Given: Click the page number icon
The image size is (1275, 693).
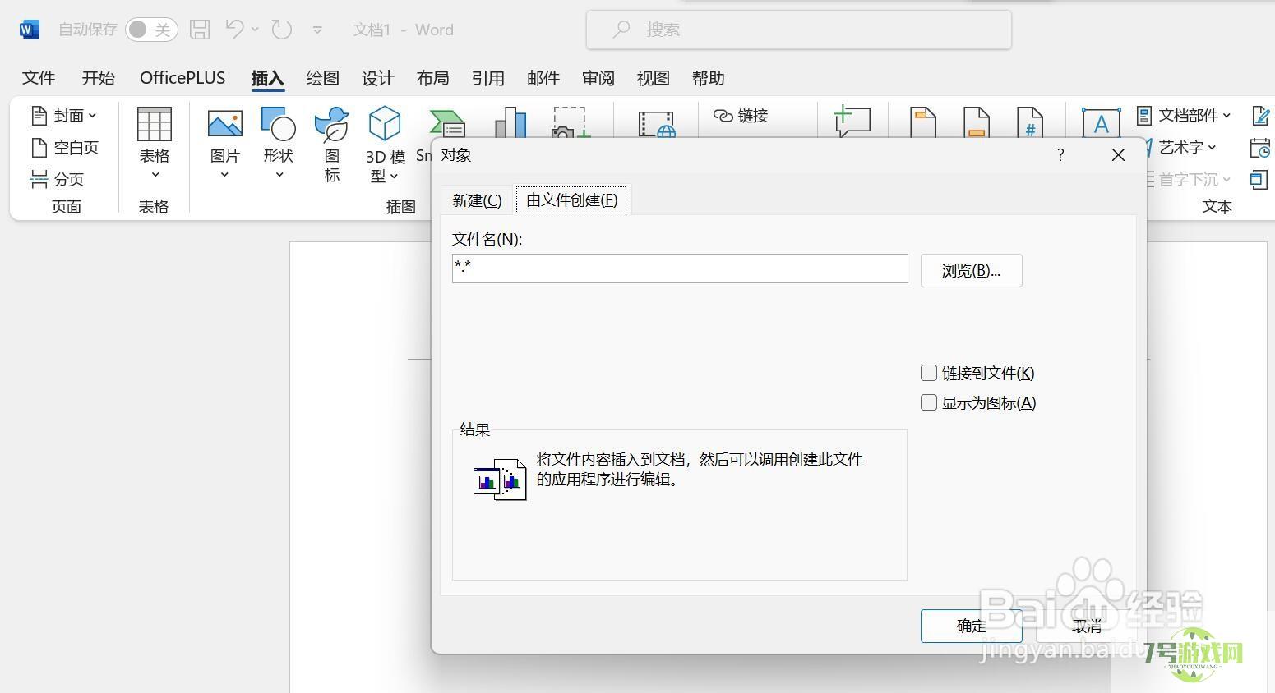Looking at the screenshot, I should click(1029, 122).
